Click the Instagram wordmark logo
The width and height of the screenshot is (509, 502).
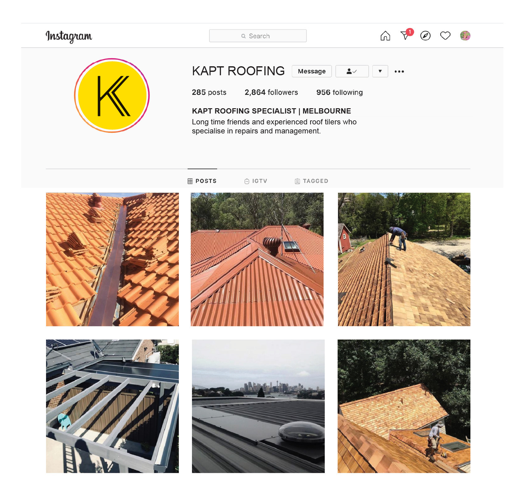click(69, 36)
